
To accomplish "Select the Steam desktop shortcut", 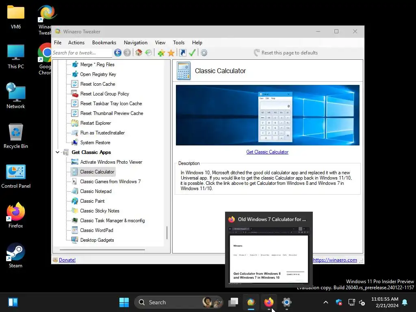I will pos(16,255).
